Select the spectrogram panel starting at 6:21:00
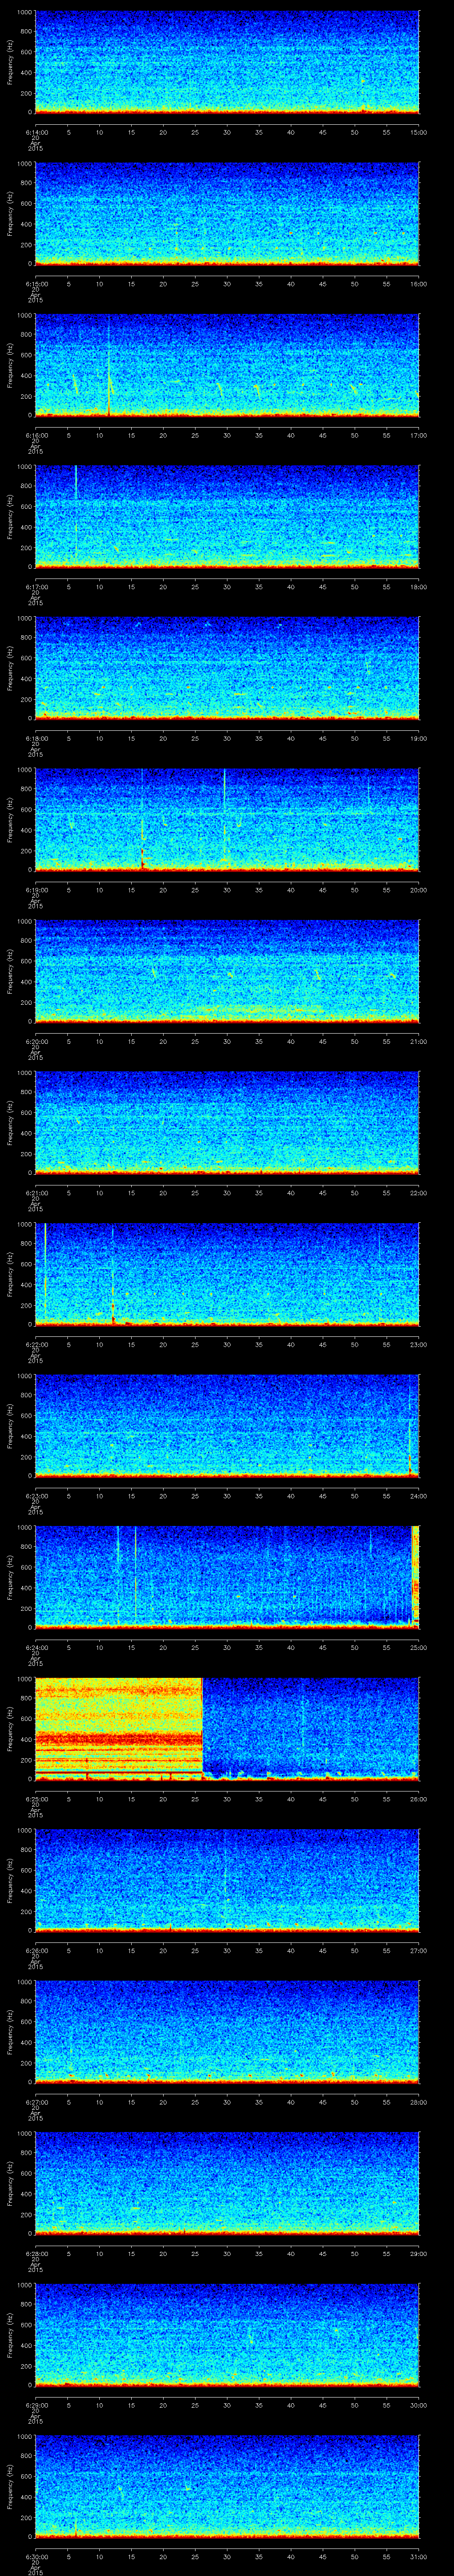454x2576 pixels. 227,1123
